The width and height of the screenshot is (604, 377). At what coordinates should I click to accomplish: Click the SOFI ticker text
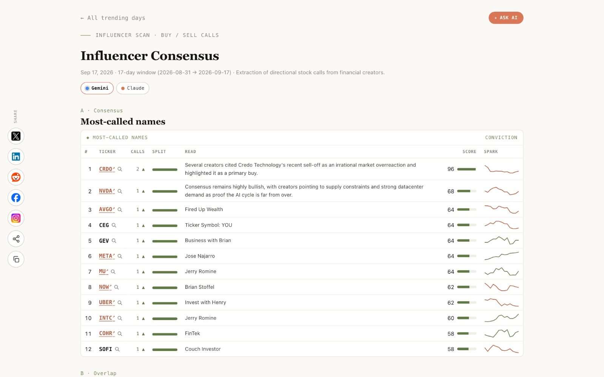105,349
